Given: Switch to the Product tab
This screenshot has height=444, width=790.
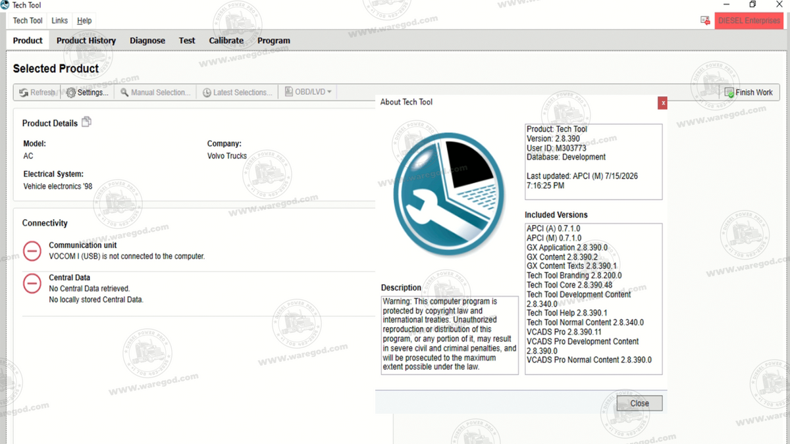Looking at the screenshot, I should pos(28,40).
